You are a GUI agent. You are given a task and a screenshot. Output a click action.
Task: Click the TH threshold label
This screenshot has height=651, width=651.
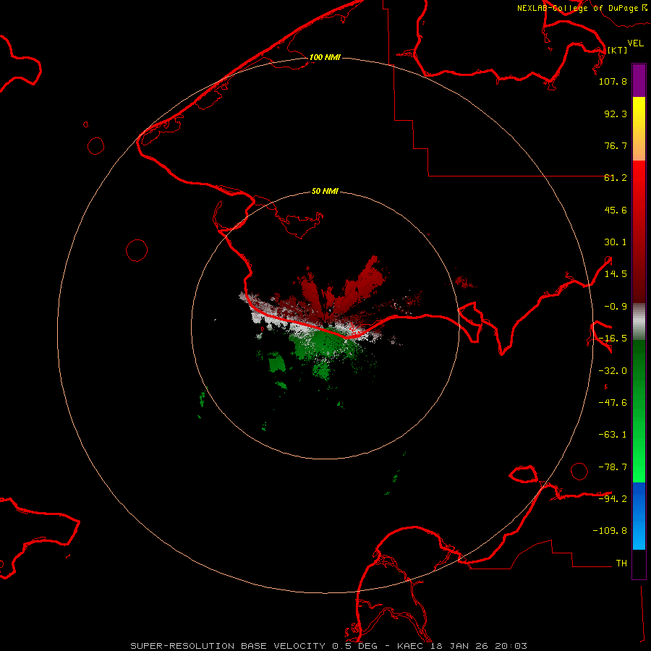point(621,563)
